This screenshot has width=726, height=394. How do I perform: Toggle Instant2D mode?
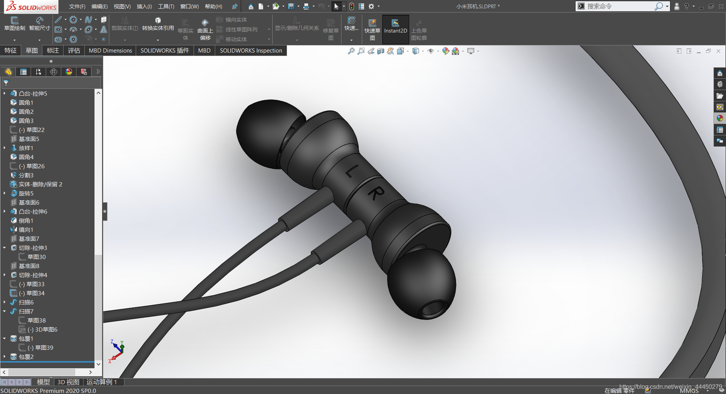pyautogui.click(x=396, y=29)
